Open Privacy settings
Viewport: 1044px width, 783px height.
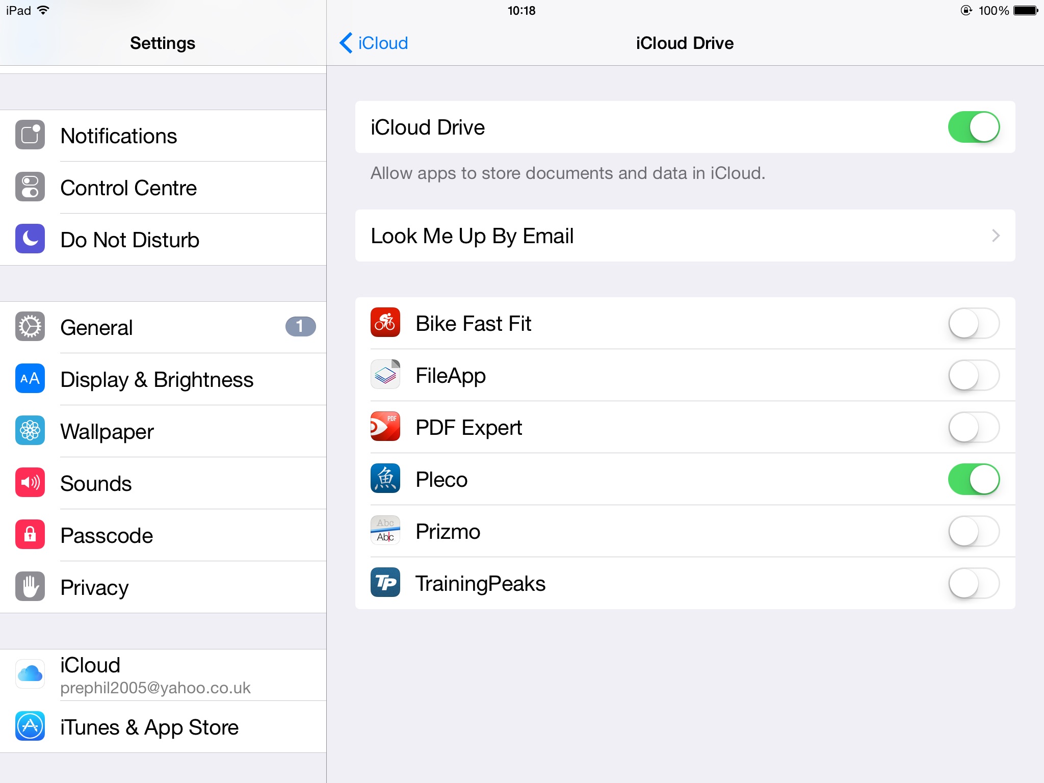[163, 587]
